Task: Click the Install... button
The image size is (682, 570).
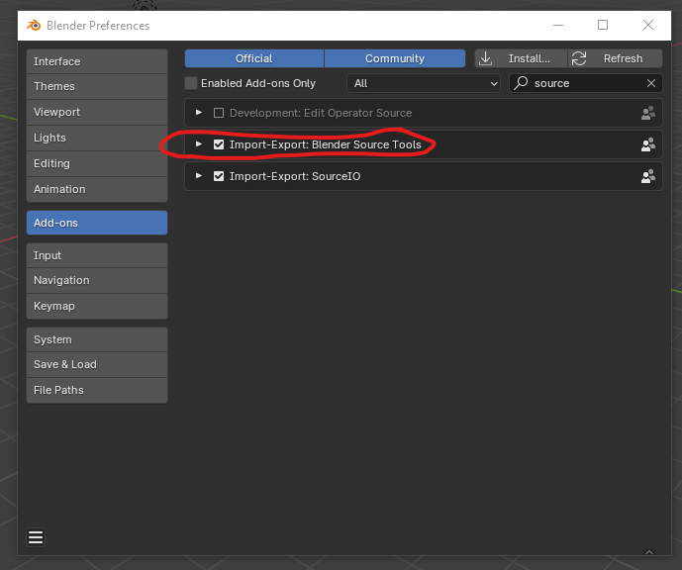Action: pyautogui.click(x=521, y=58)
